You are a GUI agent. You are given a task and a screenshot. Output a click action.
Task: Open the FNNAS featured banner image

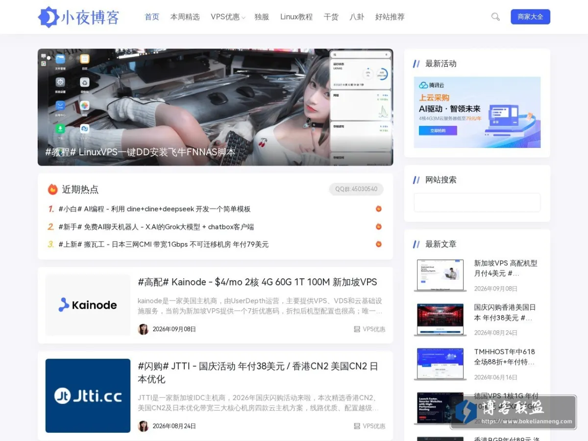pos(215,107)
